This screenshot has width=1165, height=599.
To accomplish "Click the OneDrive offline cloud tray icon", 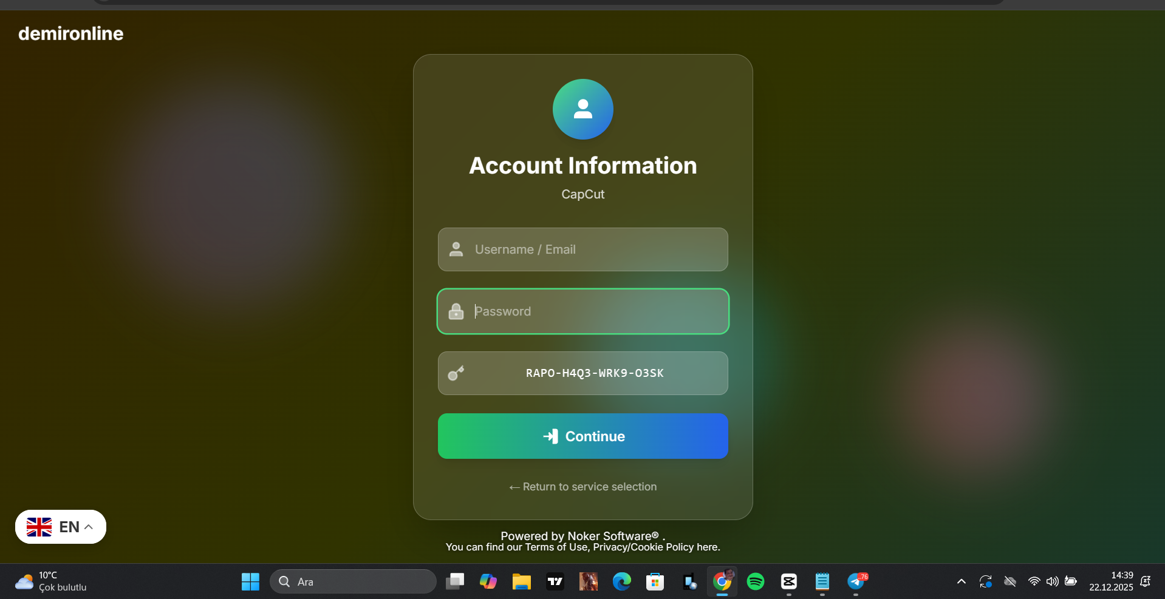I will pyautogui.click(x=1010, y=581).
